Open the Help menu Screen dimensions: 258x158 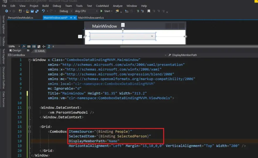tap(144, 6)
